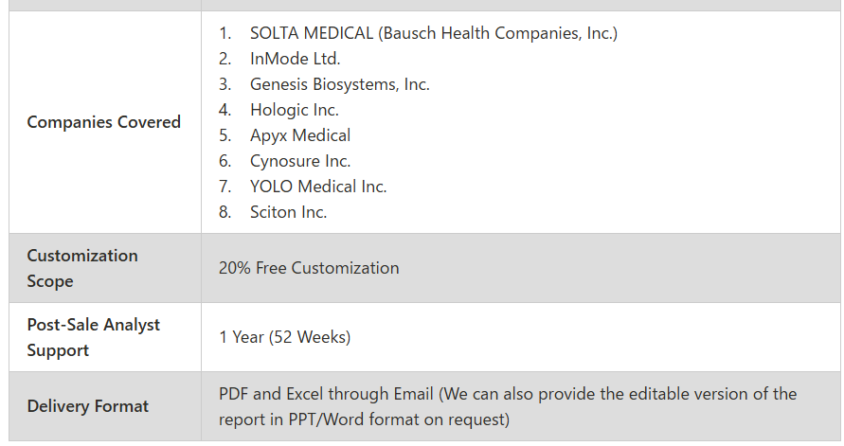844x446 pixels.
Task: Click list number 8 before Sciton
Action: (x=225, y=212)
